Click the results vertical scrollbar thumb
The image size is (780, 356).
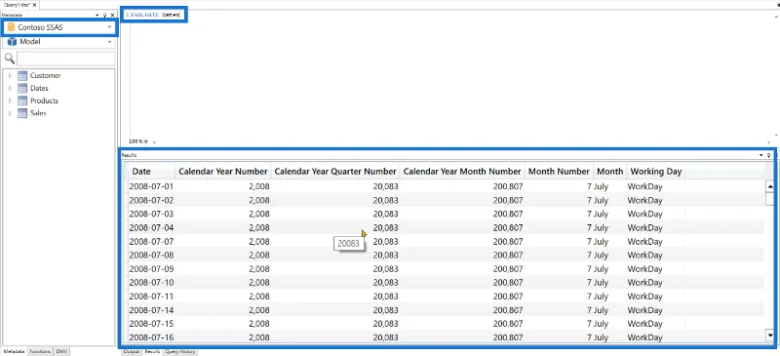point(770,199)
